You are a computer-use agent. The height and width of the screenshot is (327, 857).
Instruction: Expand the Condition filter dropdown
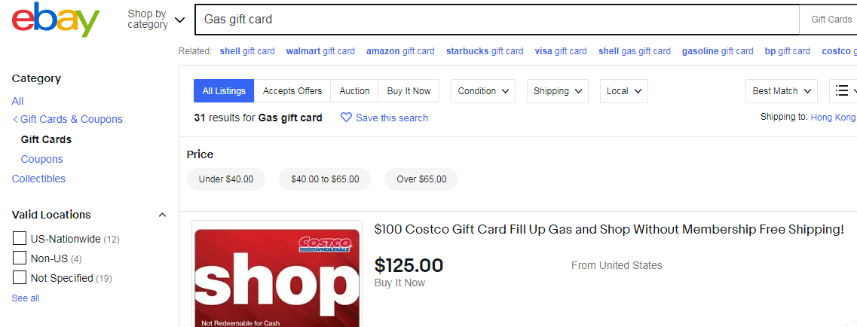pyautogui.click(x=483, y=91)
